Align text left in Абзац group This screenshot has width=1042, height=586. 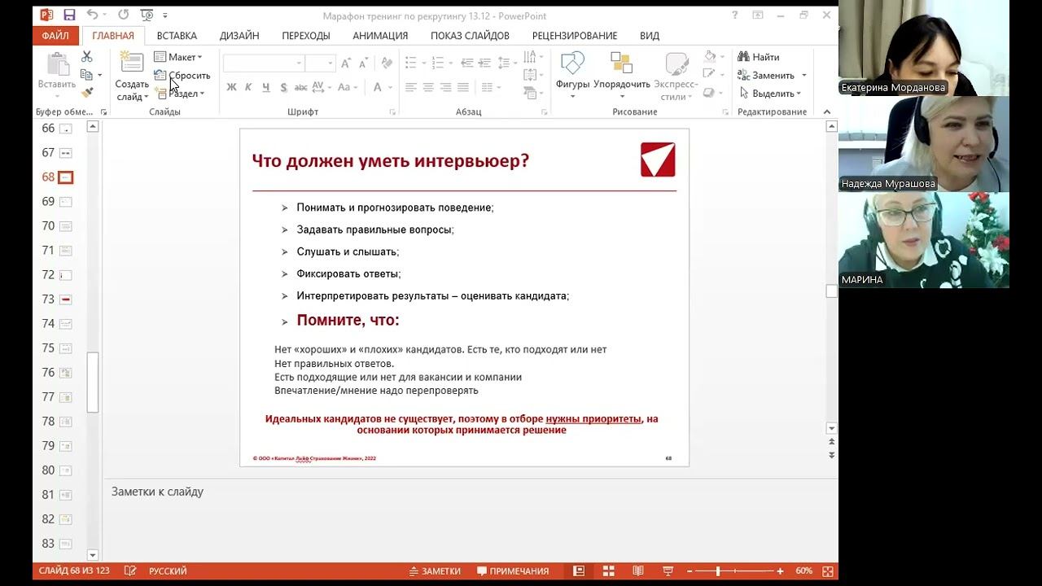(411, 87)
